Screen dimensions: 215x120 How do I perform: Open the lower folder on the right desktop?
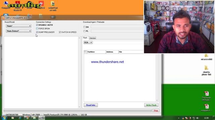pos(206,70)
